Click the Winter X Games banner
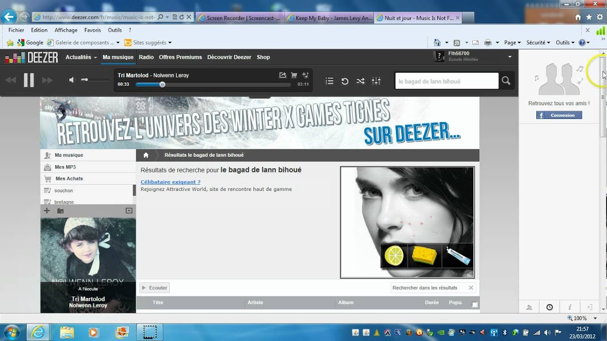This screenshot has height=341, width=607. tap(259, 123)
